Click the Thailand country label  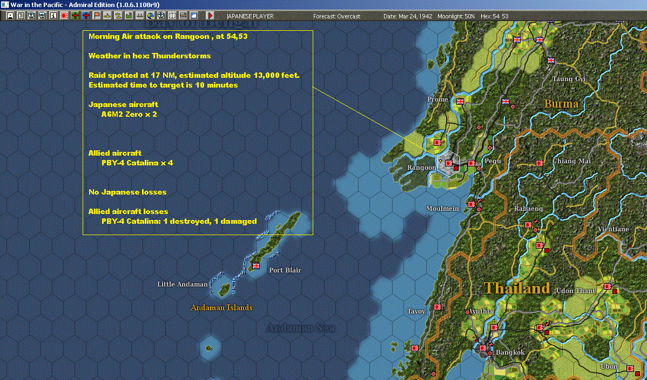pyautogui.click(x=517, y=288)
